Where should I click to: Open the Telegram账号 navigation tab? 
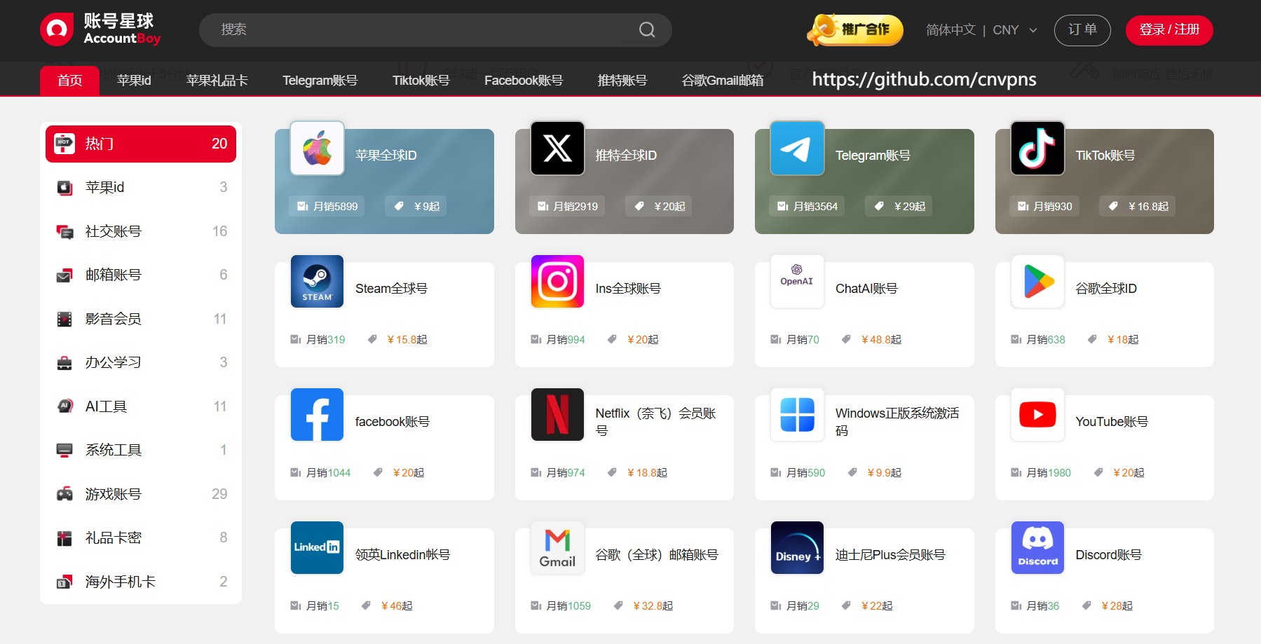[320, 81]
